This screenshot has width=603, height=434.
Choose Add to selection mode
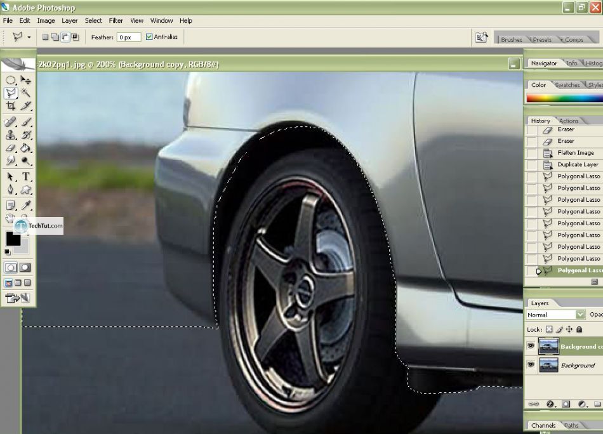coord(55,37)
